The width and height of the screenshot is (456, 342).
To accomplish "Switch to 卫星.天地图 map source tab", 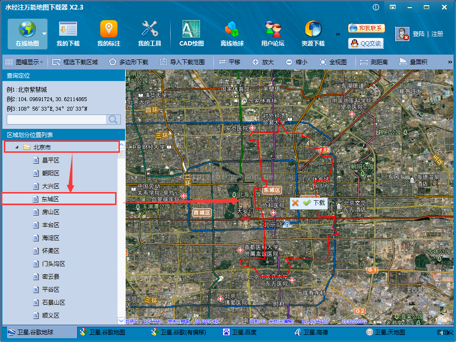I will (x=386, y=332).
